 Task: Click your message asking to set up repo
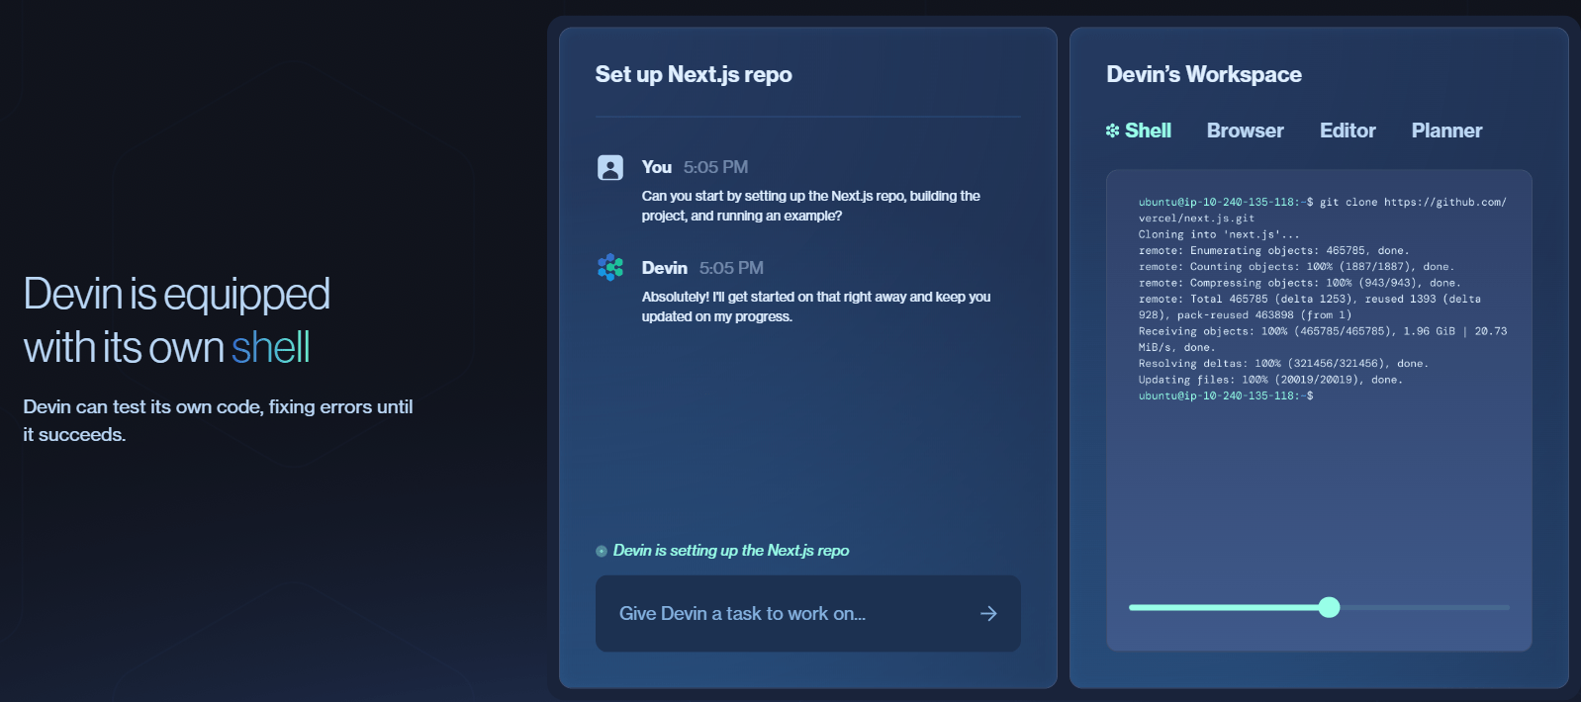tap(810, 206)
